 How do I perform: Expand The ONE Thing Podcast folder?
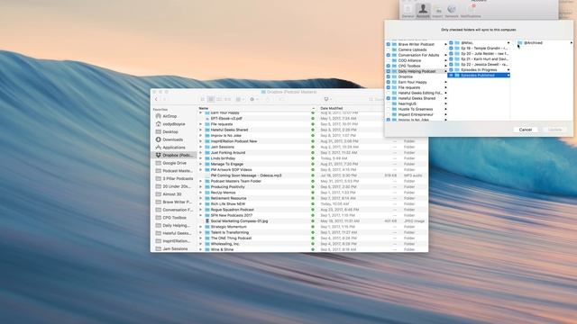click(201, 238)
